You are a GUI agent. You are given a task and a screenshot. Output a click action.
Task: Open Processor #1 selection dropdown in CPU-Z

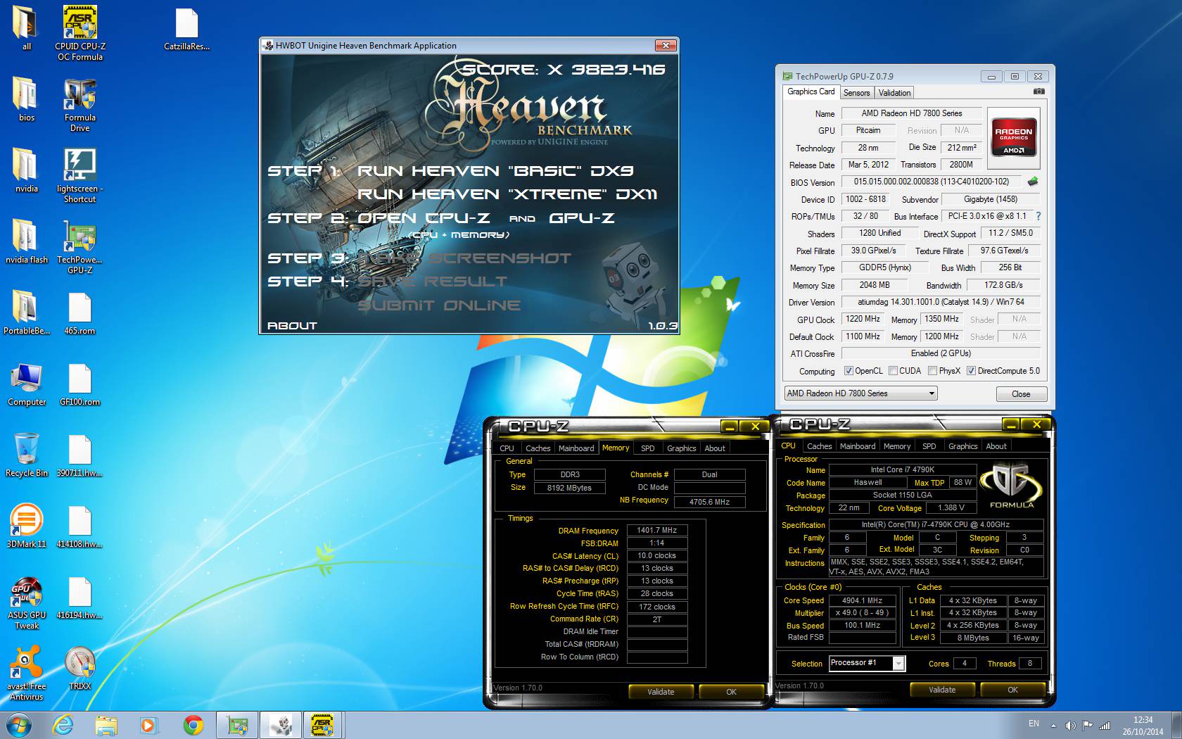coord(867,663)
